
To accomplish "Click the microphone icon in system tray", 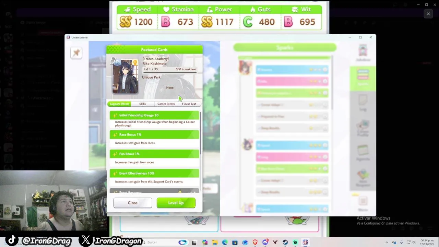I will pos(401,243).
